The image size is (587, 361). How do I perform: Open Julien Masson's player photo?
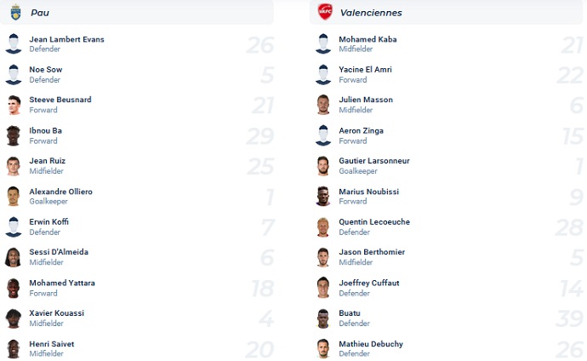click(323, 105)
